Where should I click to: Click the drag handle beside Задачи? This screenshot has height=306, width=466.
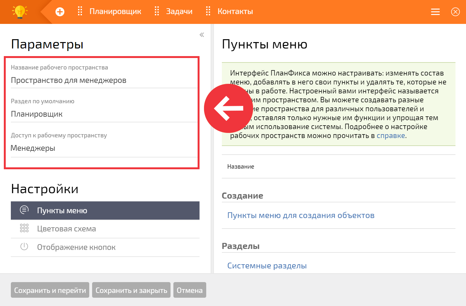click(x=157, y=11)
